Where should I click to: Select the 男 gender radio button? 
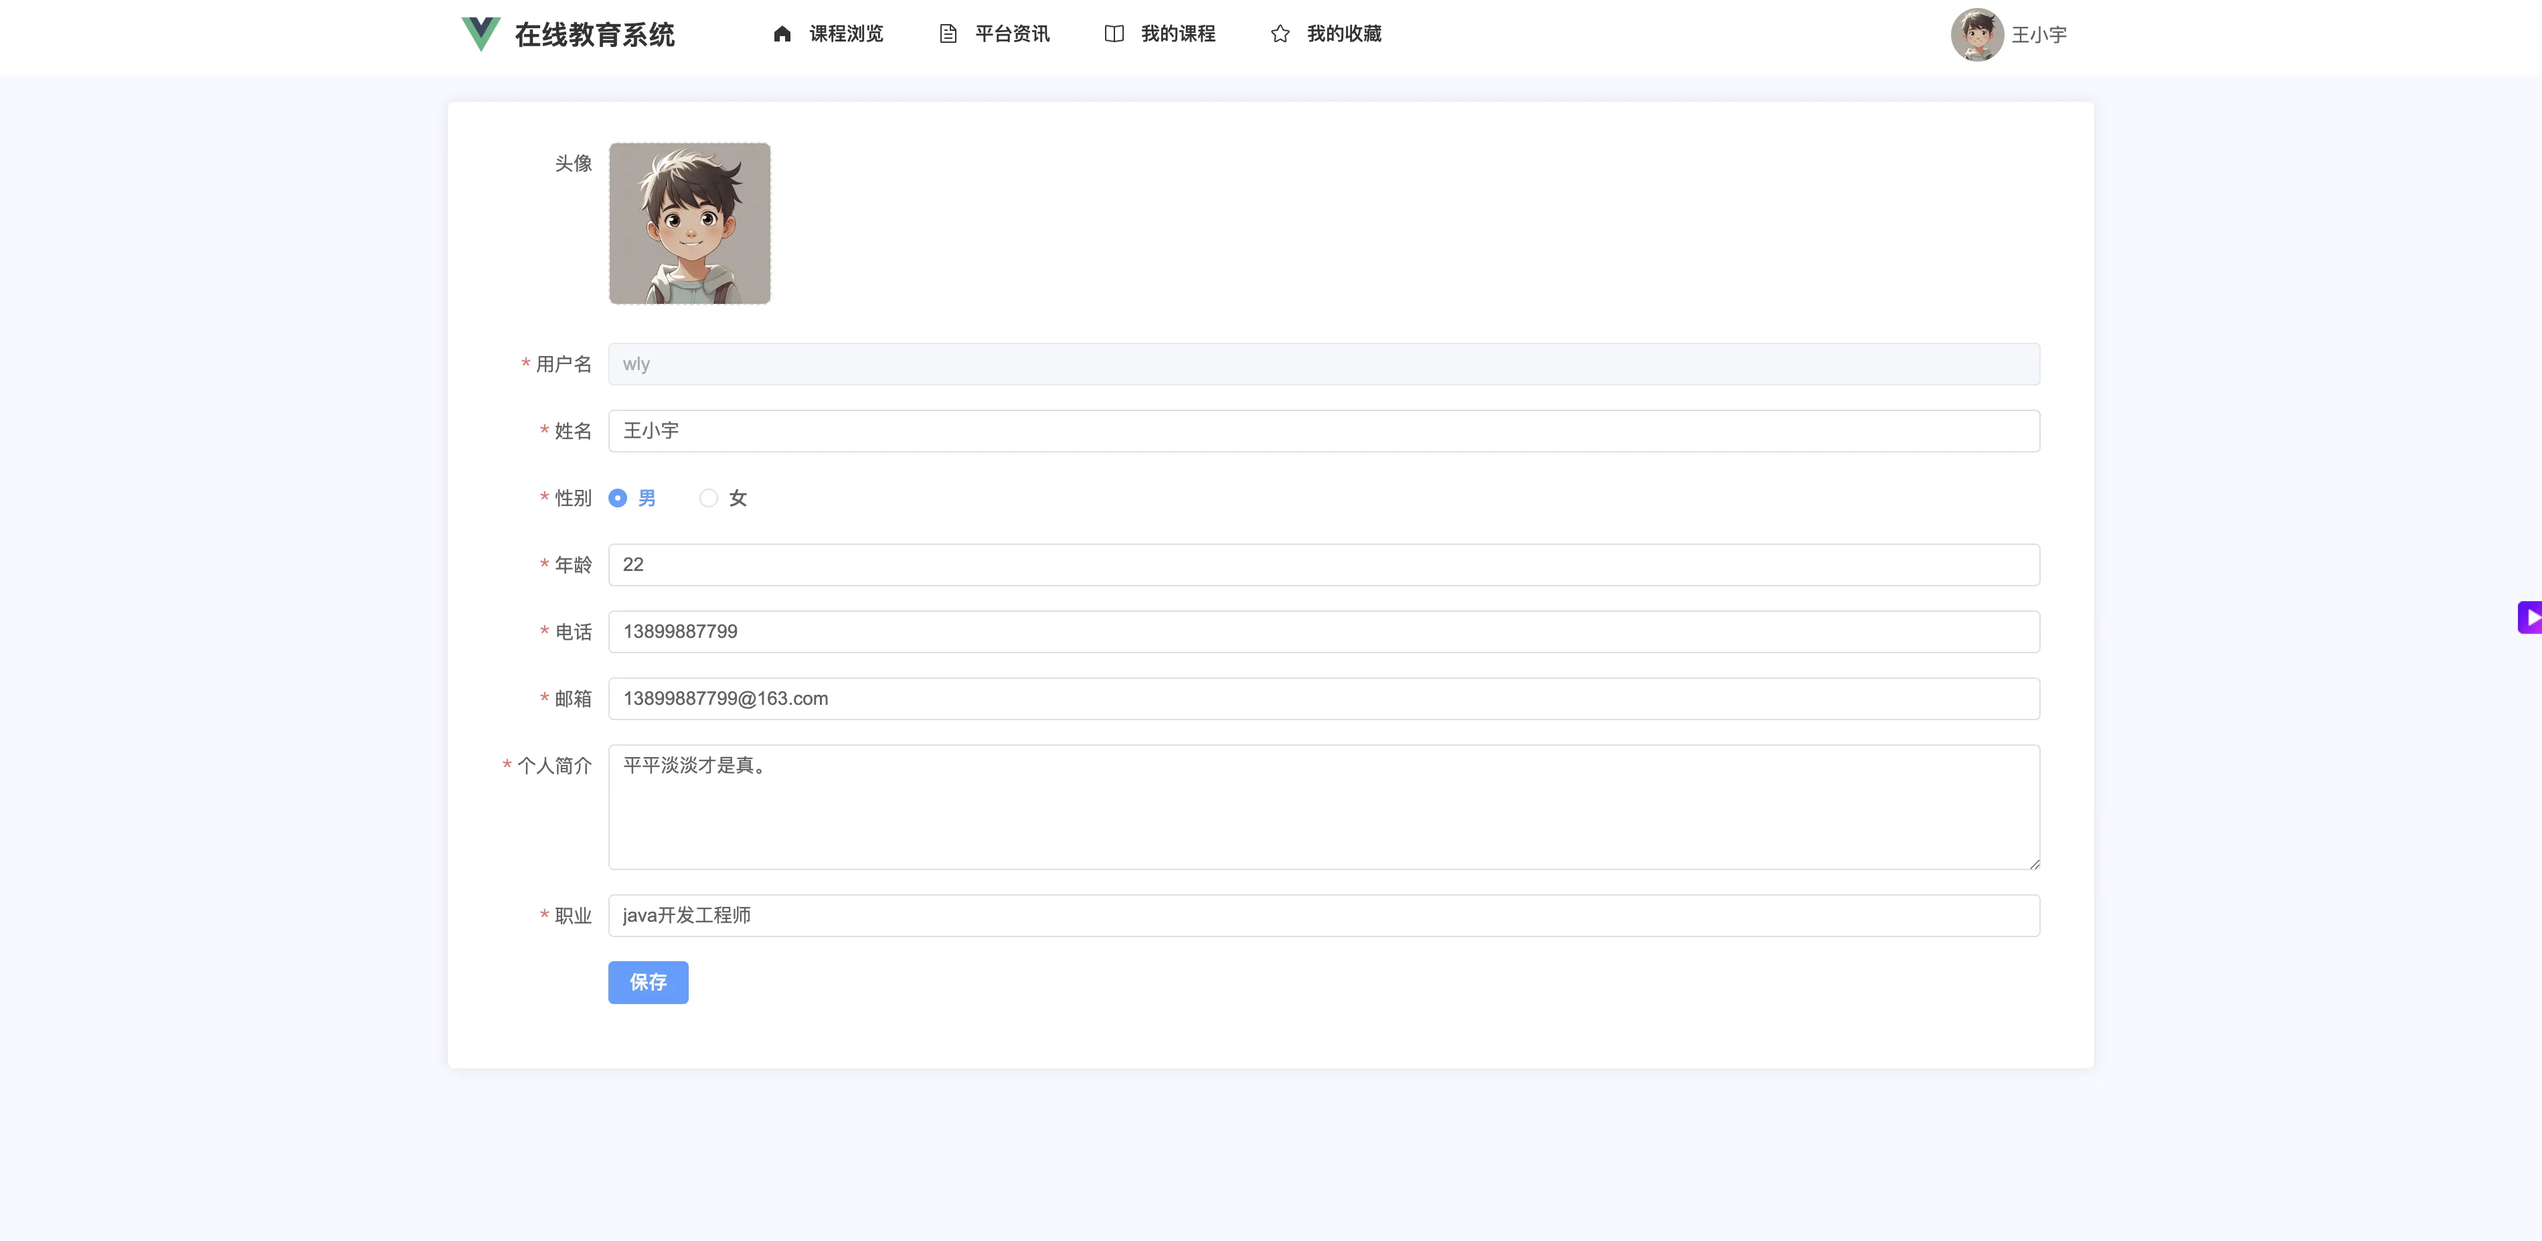pos(618,497)
